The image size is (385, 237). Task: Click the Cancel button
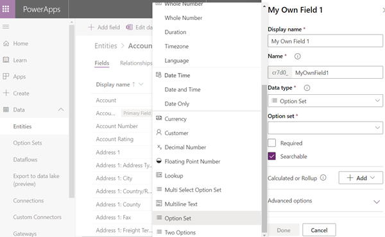319,230
